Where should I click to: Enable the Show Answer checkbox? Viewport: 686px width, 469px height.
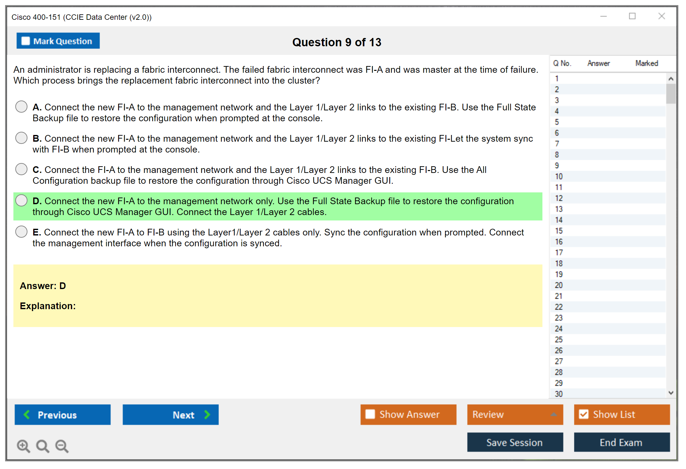click(370, 414)
